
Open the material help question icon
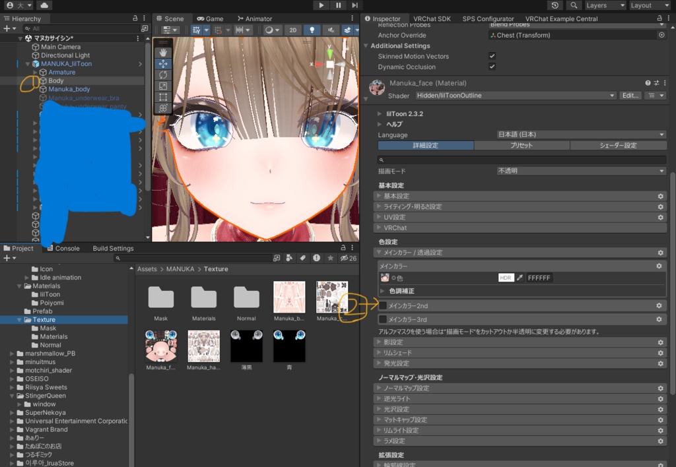pyautogui.click(x=648, y=82)
